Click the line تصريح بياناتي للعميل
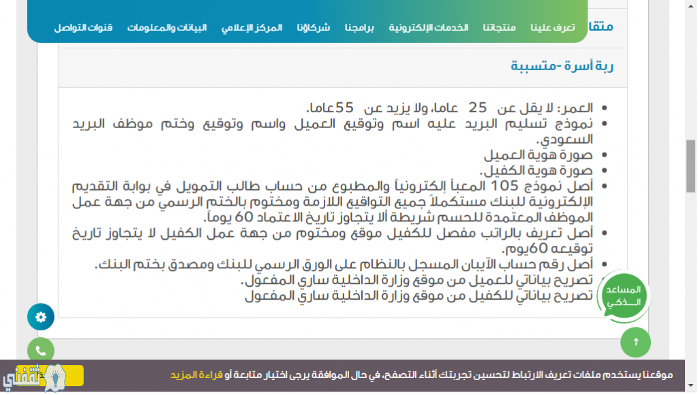 point(416,280)
